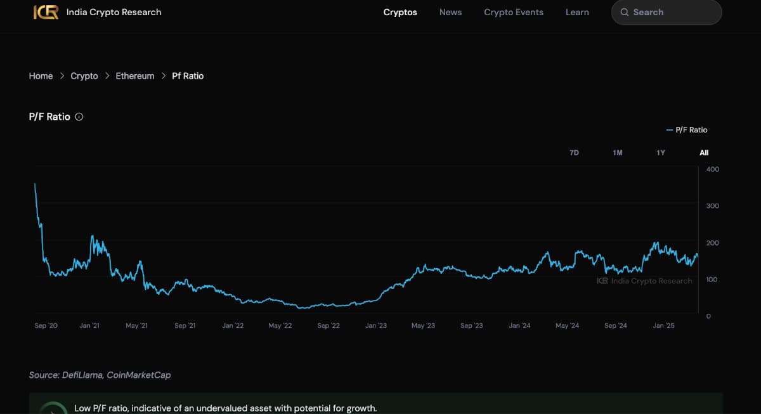The image size is (761, 414).
Task: Click the India Crypto Research title
Action: [114, 12]
